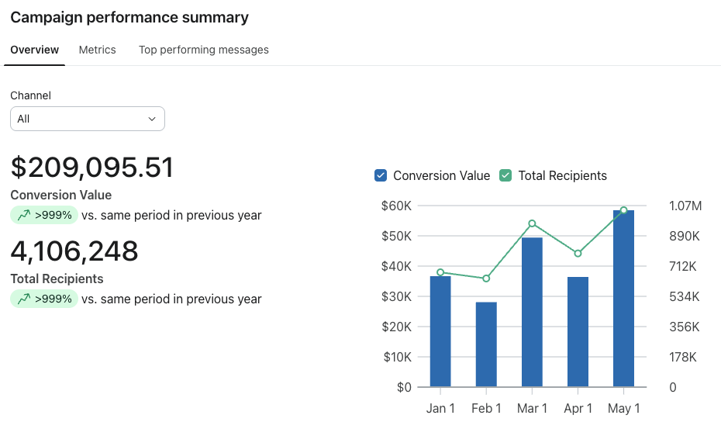Click the Jan 1 conversion value bar
The height and width of the screenshot is (429, 721).
(440, 331)
